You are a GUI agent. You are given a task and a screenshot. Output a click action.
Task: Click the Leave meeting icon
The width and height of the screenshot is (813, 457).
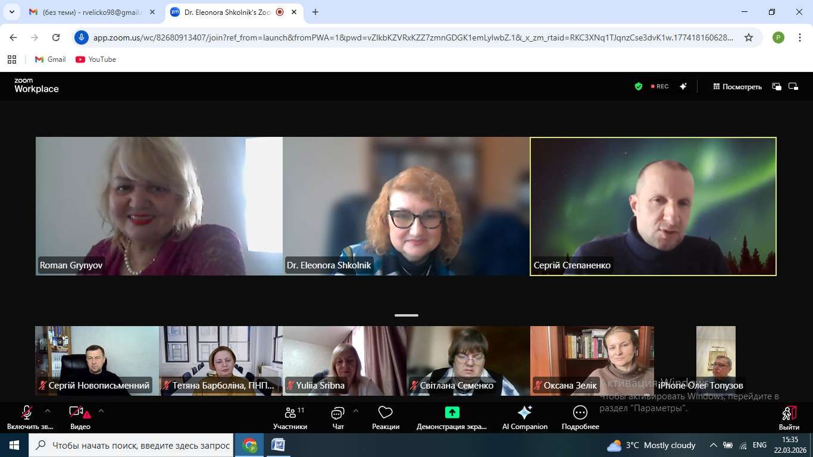789,413
